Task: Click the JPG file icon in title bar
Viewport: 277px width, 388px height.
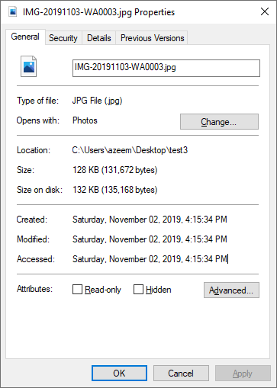Action: 13,11
